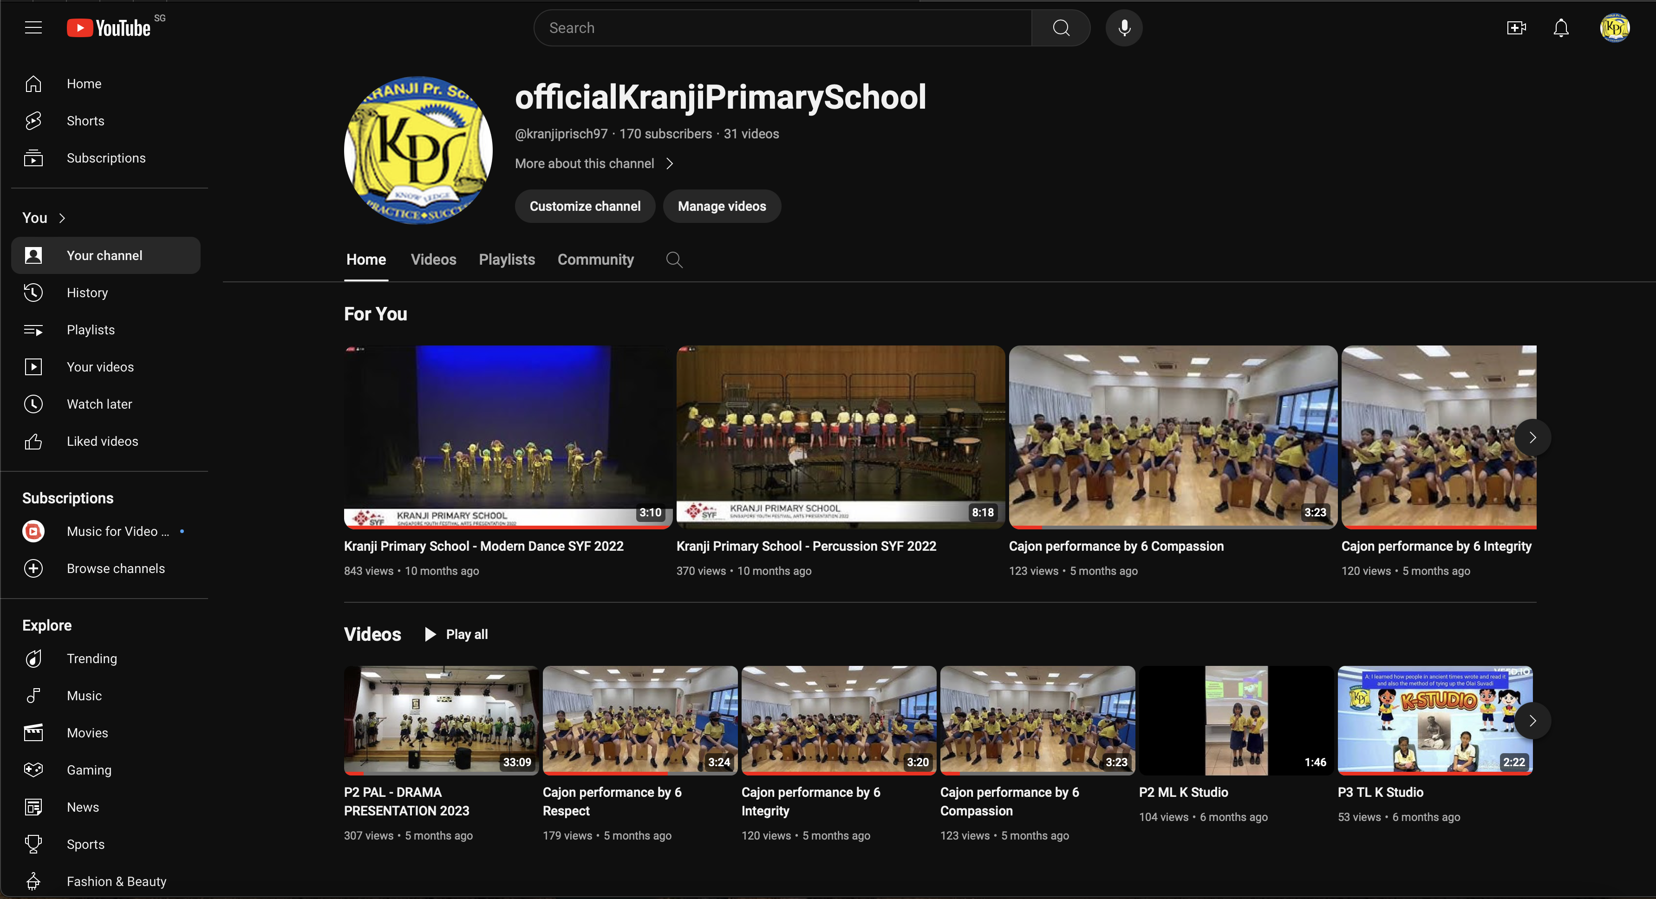The height and width of the screenshot is (899, 1656).
Task: Play Modern Dance SYF 2022 thumbnail
Action: (508, 437)
